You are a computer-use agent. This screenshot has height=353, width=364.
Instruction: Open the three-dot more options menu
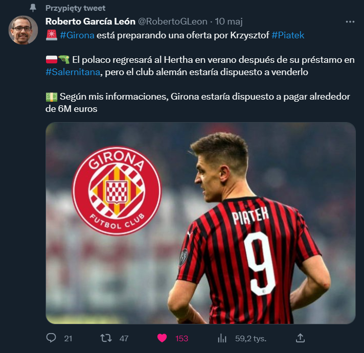point(350,22)
